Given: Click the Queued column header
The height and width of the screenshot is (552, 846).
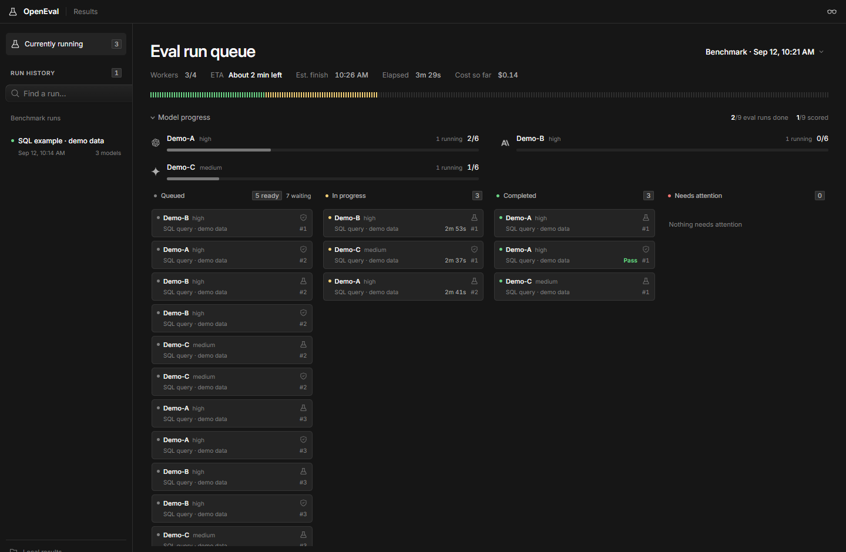Looking at the screenshot, I should pyautogui.click(x=173, y=196).
